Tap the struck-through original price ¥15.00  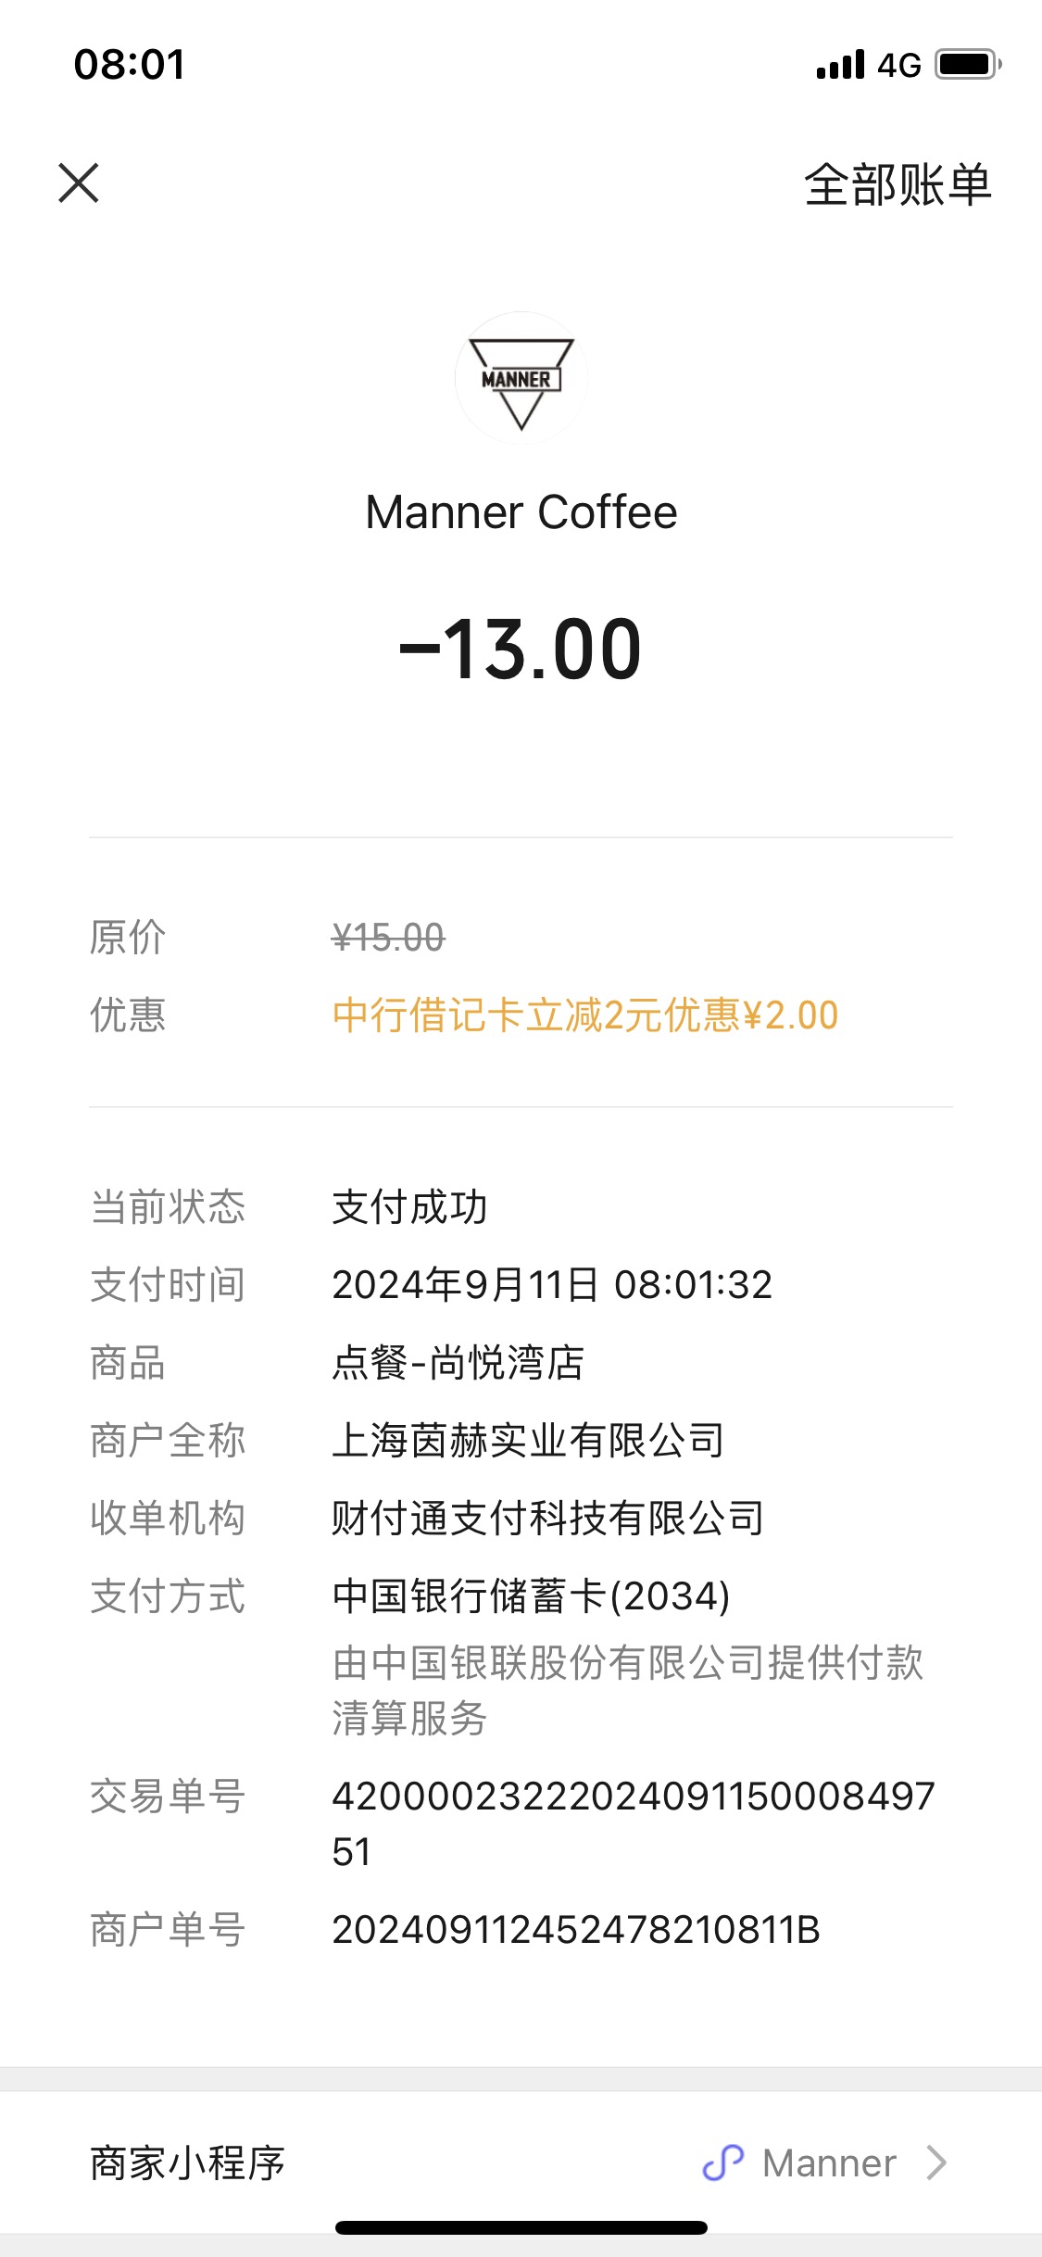pyautogui.click(x=388, y=938)
